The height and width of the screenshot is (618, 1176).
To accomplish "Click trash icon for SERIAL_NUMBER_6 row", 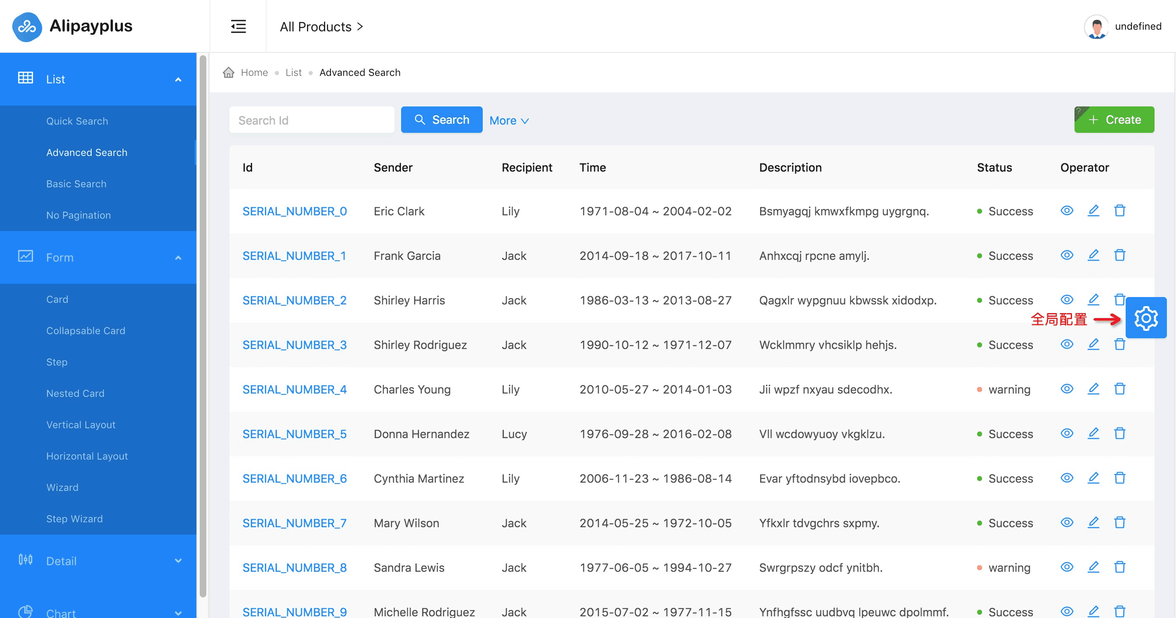I will 1119,478.
